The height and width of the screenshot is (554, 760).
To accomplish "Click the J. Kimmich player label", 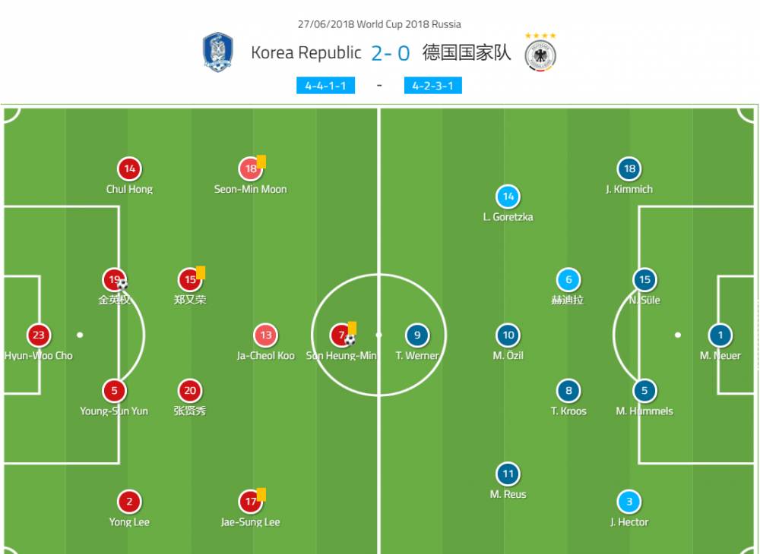I will 629,189.
